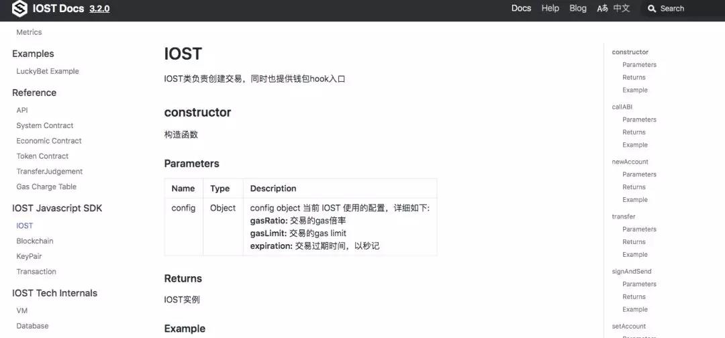Jump to Returns under signAndSend outline
725x338 pixels.
pos(634,297)
